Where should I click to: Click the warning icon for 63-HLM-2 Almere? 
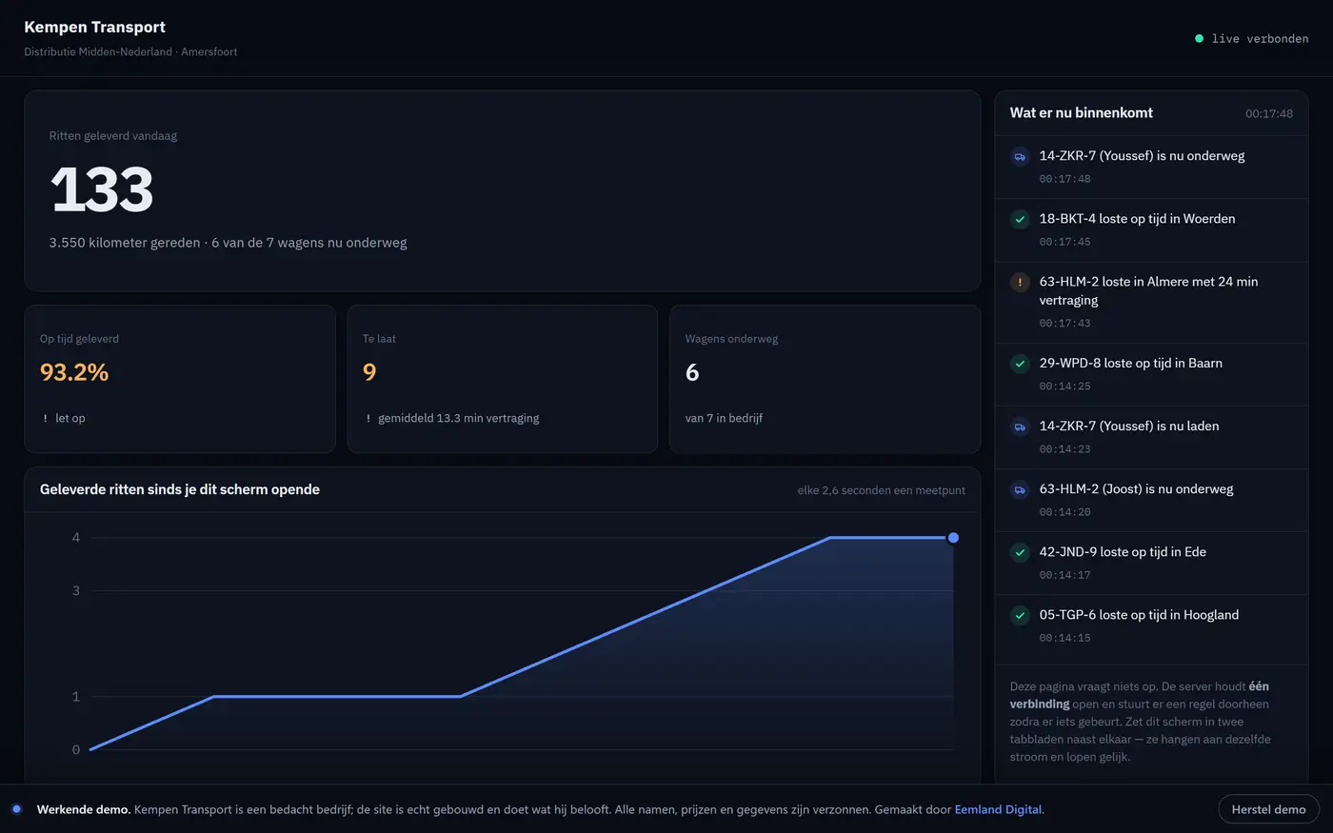click(x=1020, y=283)
